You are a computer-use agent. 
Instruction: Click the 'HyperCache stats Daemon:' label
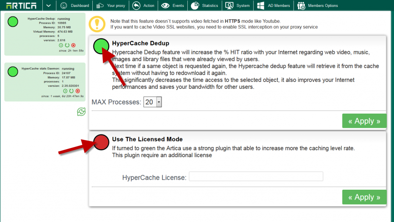click(x=41, y=68)
